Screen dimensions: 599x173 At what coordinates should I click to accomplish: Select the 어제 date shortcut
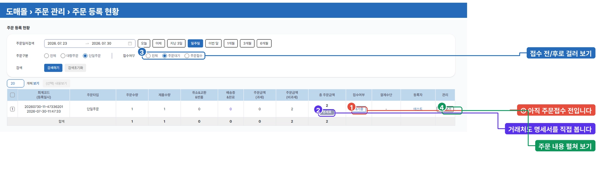tap(159, 44)
